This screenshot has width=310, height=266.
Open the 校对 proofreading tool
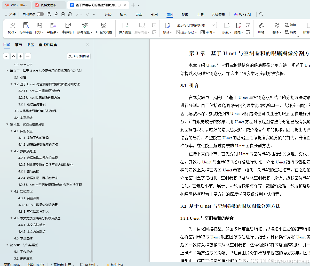click(x=12, y=28)
